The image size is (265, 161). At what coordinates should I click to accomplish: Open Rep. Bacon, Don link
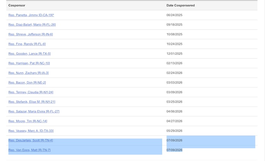click(27, 82)
